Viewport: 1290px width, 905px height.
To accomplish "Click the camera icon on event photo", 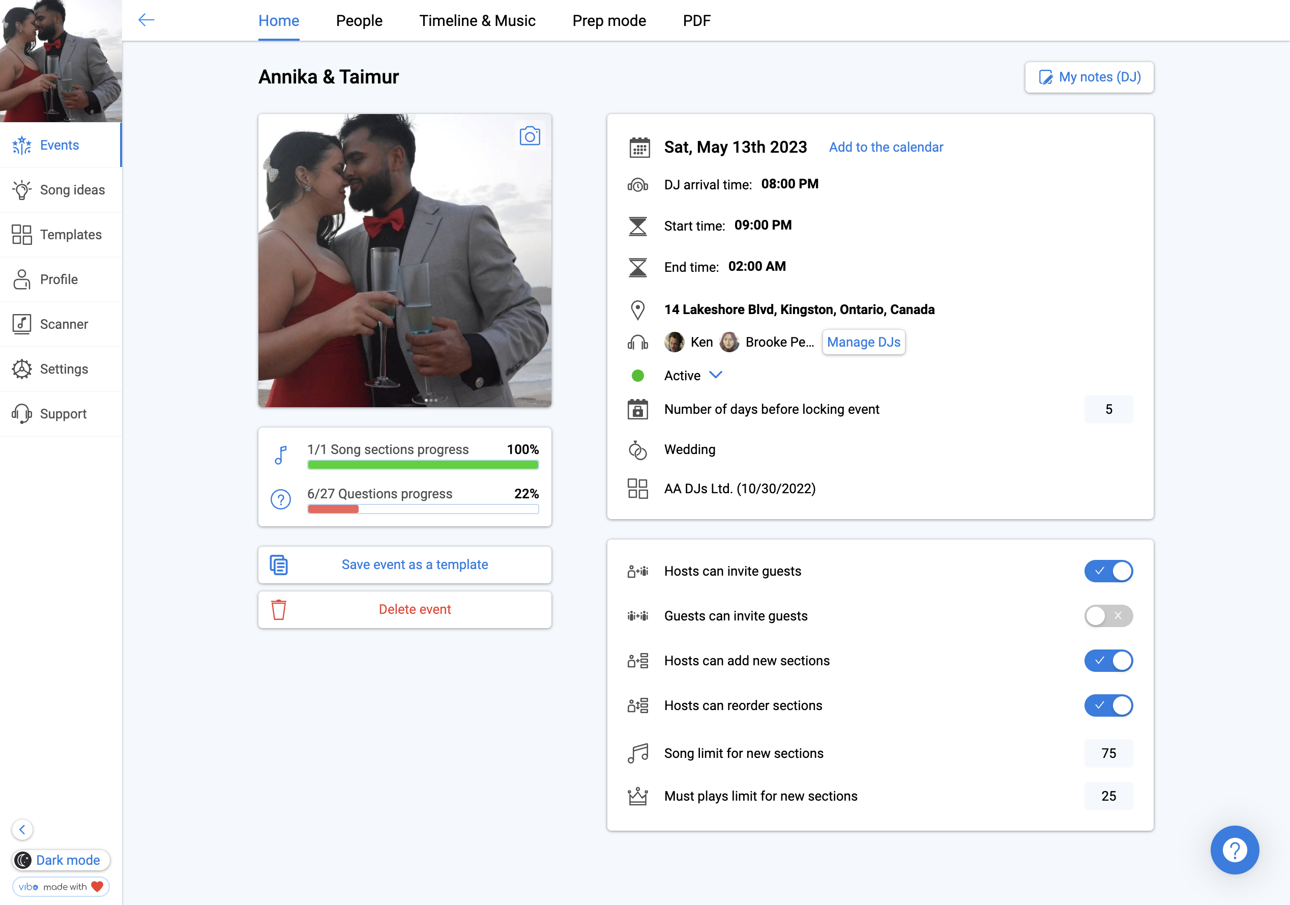I will click(x=529, y=136).
